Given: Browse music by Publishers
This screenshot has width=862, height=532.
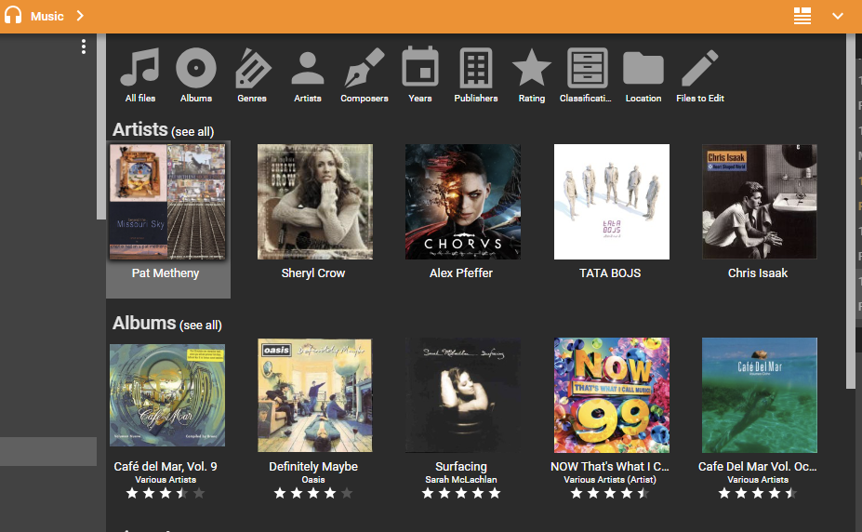Looking at the screenshot, I should pyautogui.click(x=476, y=74).
